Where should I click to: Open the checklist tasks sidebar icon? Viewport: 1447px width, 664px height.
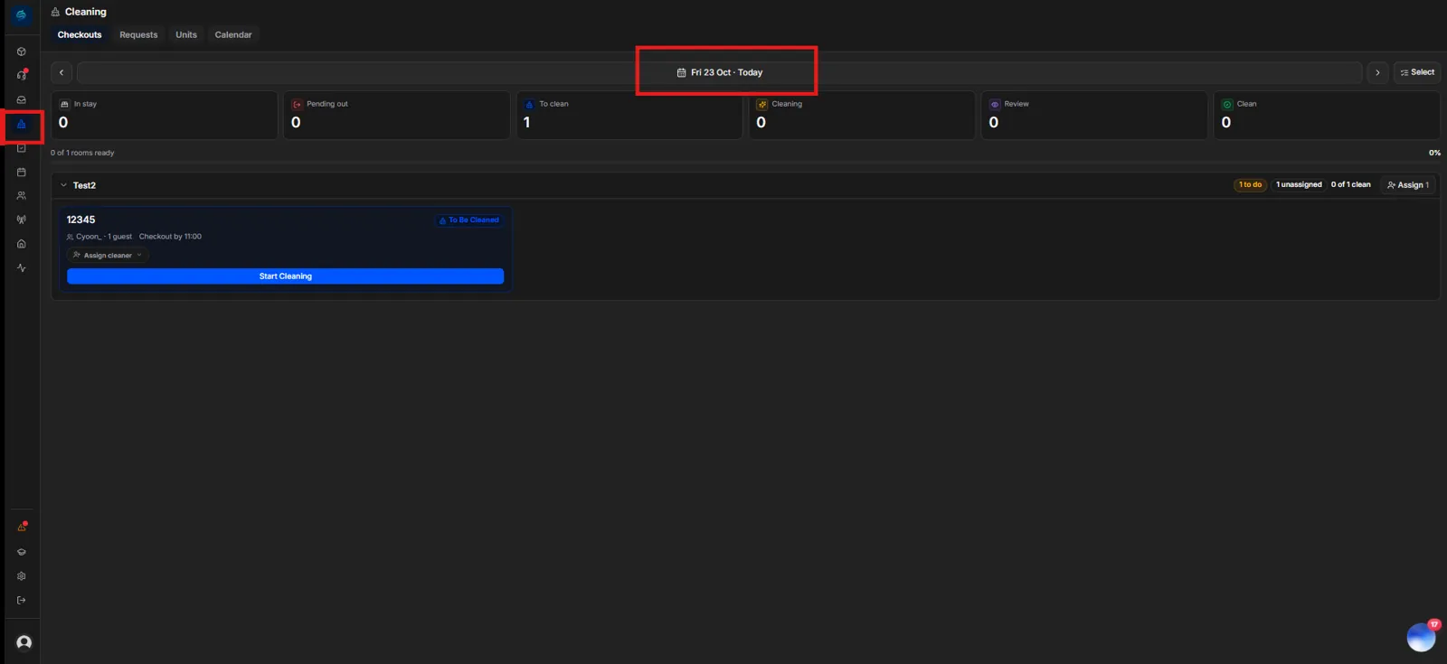tap(22, 148)
